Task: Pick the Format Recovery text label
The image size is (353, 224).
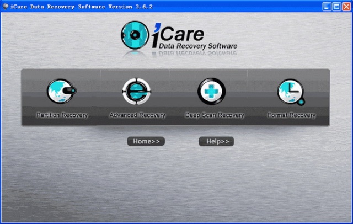Action: coord(292,115)
